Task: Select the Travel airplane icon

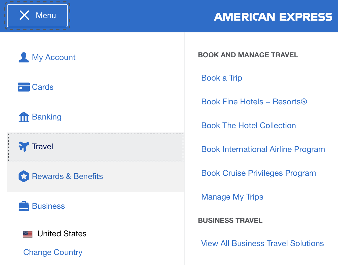Action: click(24, 146)
